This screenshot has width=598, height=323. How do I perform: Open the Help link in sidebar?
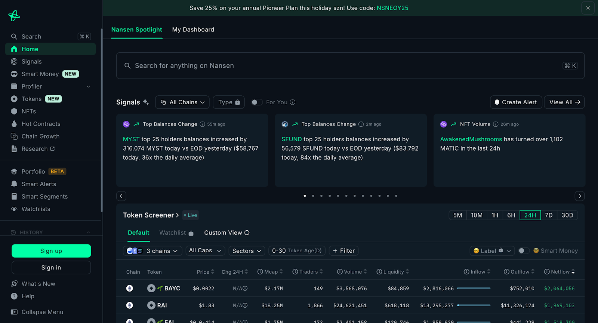pos(28,296)
